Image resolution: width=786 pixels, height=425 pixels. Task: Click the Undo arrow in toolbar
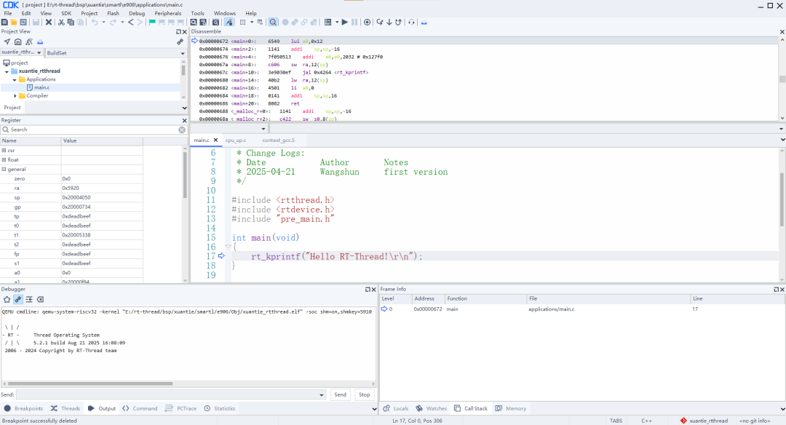pos(95,23)
